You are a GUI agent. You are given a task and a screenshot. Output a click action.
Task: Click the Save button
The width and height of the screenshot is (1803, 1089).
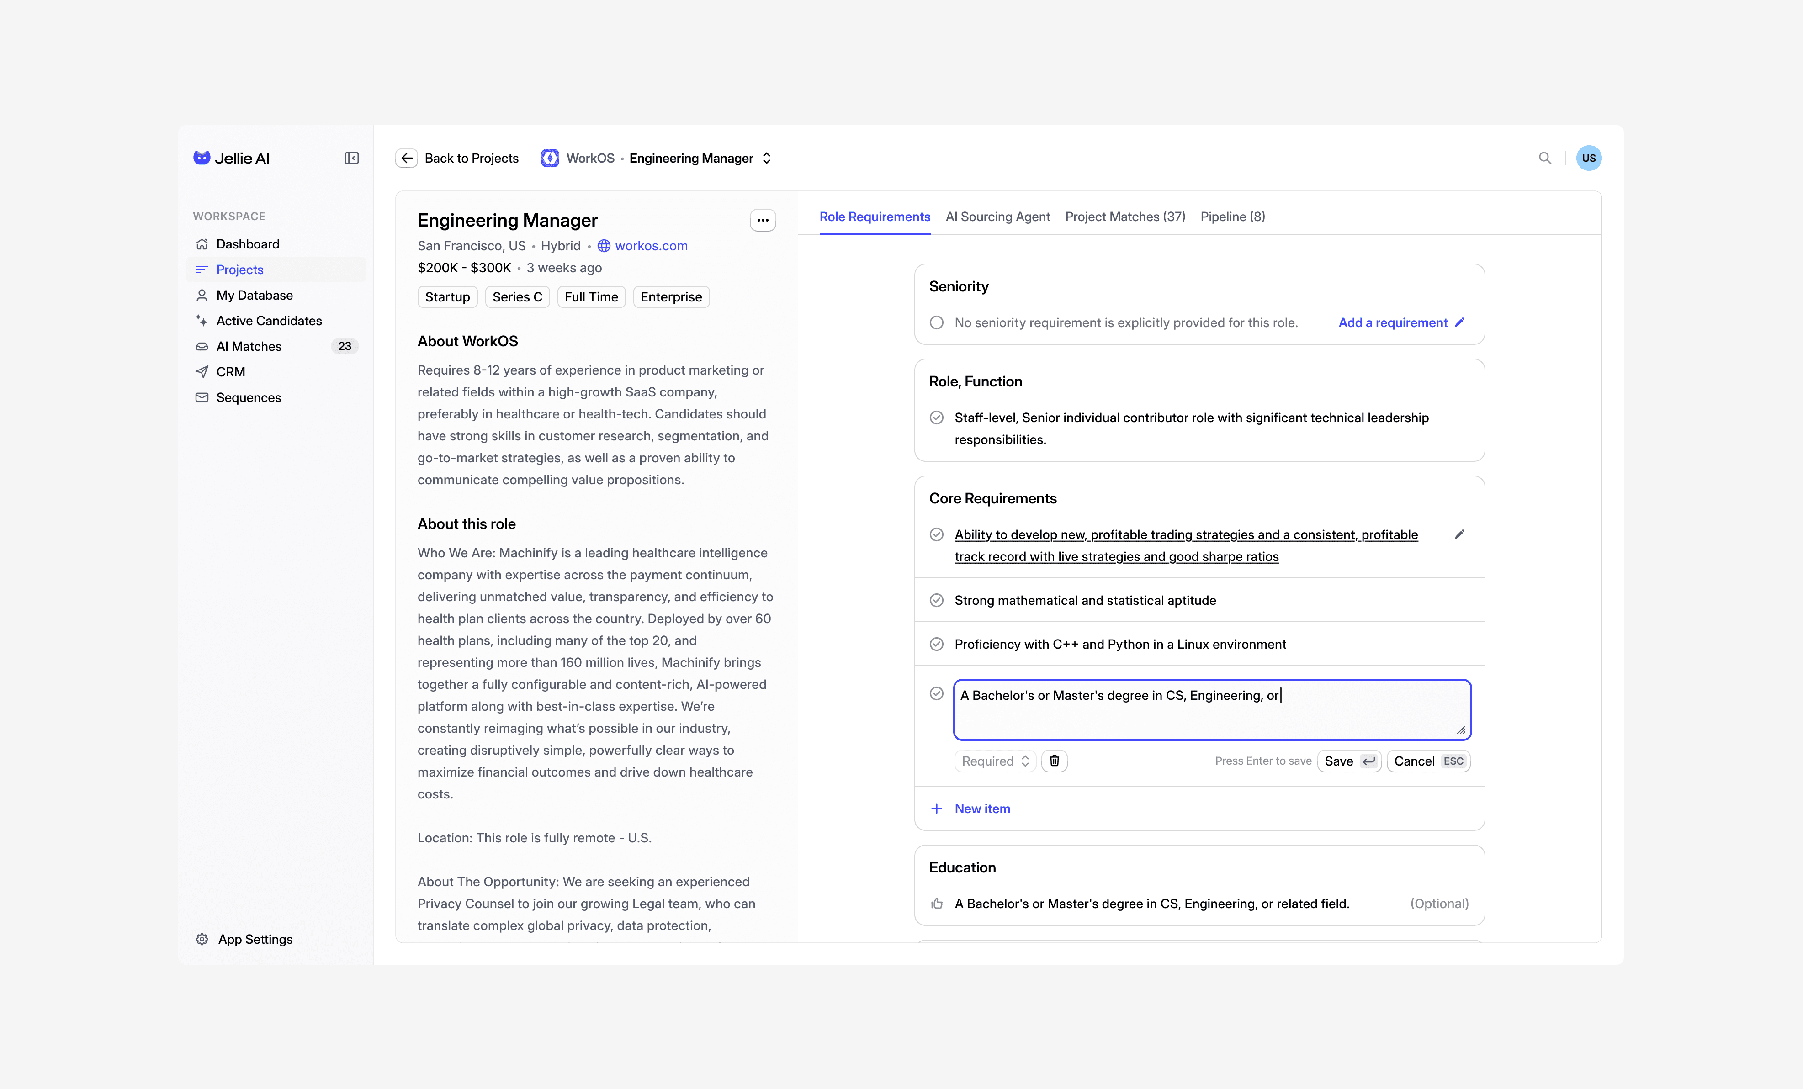(x=1348, y=761)
